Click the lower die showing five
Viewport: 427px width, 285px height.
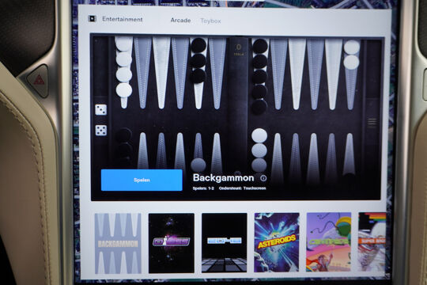tap(101, 130)
